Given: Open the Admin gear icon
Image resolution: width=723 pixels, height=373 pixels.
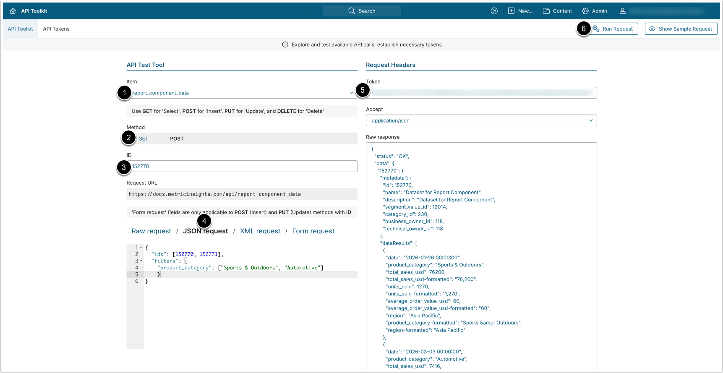Looking at the screenshot, I should pyautogui.click(x=585, y=11).
